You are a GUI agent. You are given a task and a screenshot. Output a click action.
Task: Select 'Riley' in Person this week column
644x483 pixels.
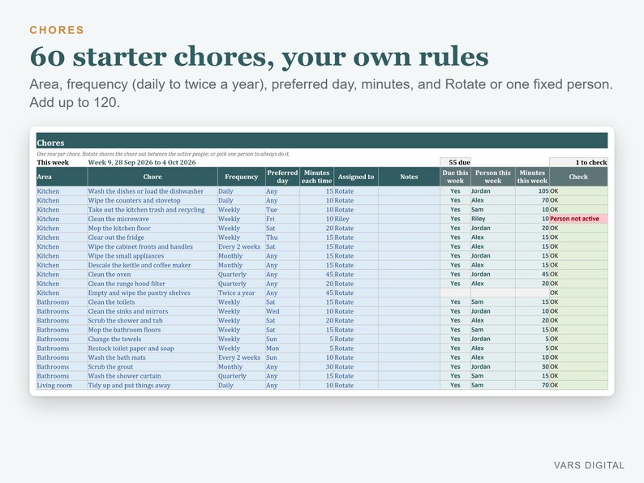493,219
